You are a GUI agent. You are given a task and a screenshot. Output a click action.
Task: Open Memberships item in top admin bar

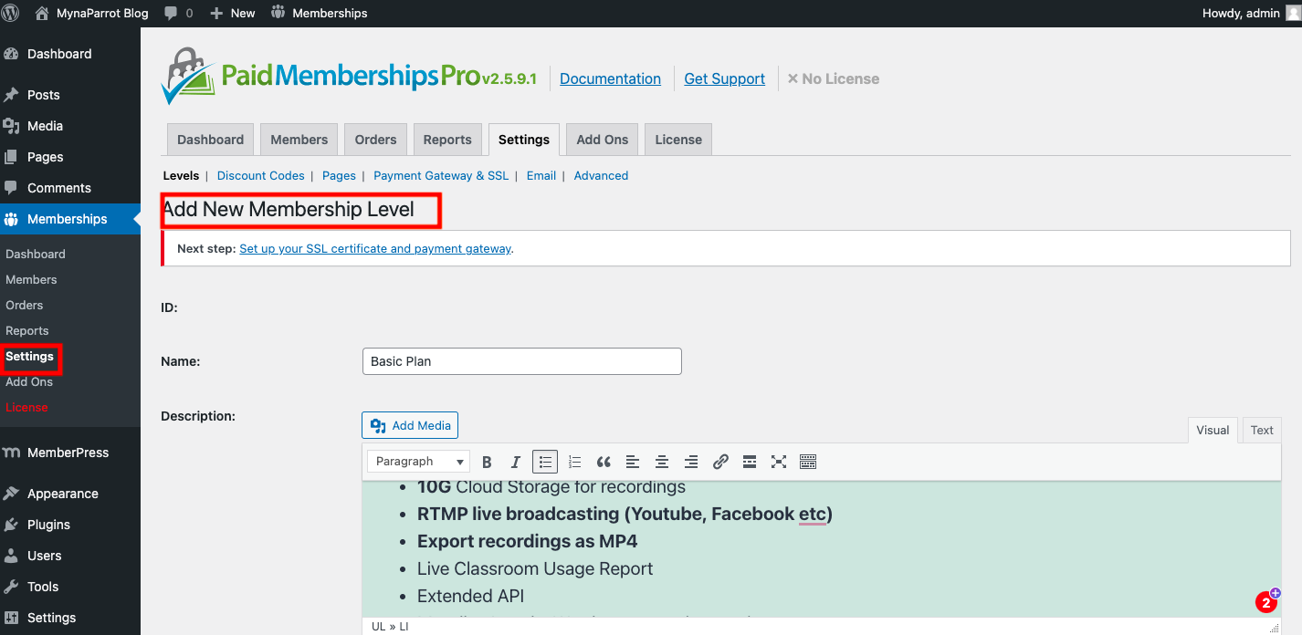pos(320,13)
